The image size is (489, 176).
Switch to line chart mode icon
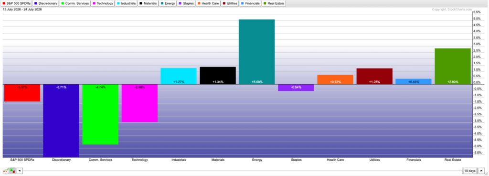6,171
